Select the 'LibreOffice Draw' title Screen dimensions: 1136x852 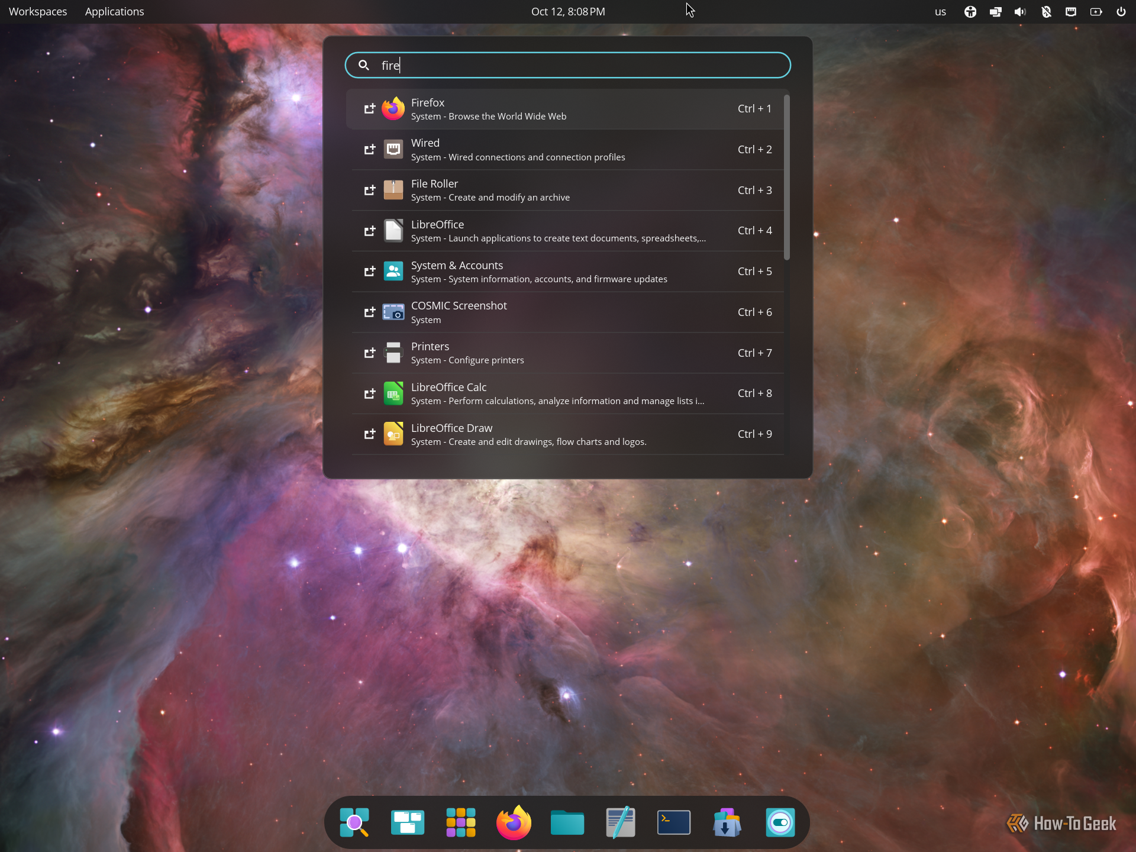(451, 428)
